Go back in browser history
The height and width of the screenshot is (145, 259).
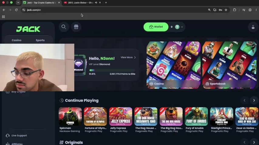click(4, 10)
